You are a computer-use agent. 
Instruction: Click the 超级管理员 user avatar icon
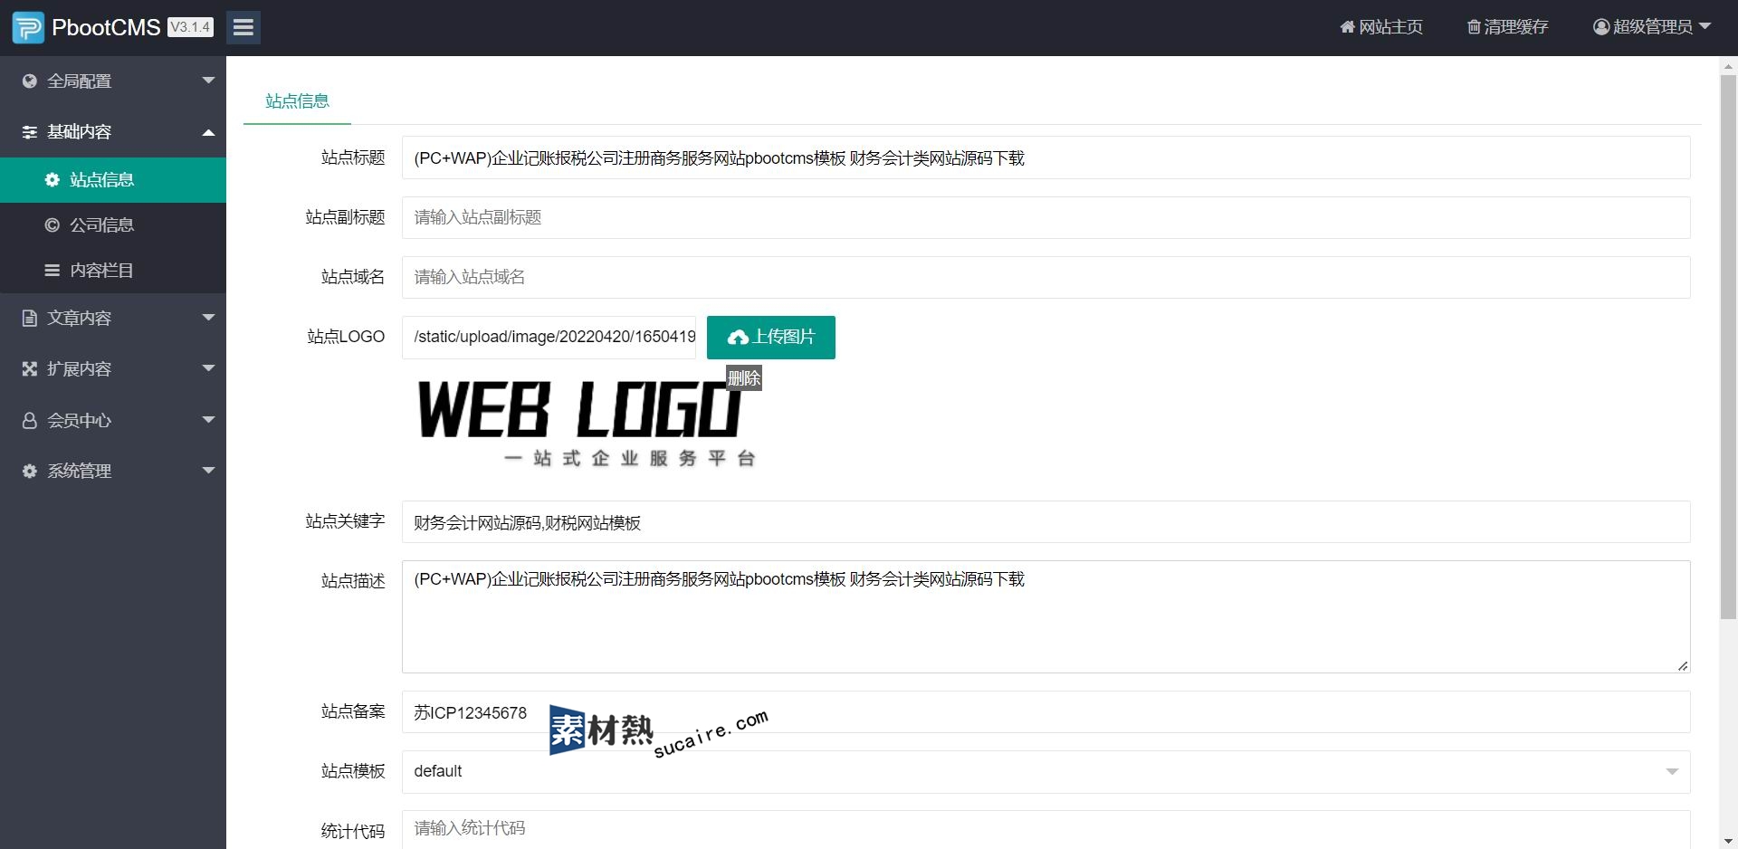point(1600,27)
